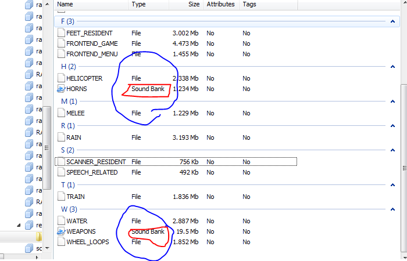This screenshot has height=261, width=407.
Task: Click the 2.887 Mb size value
Action: coord(185,221)
